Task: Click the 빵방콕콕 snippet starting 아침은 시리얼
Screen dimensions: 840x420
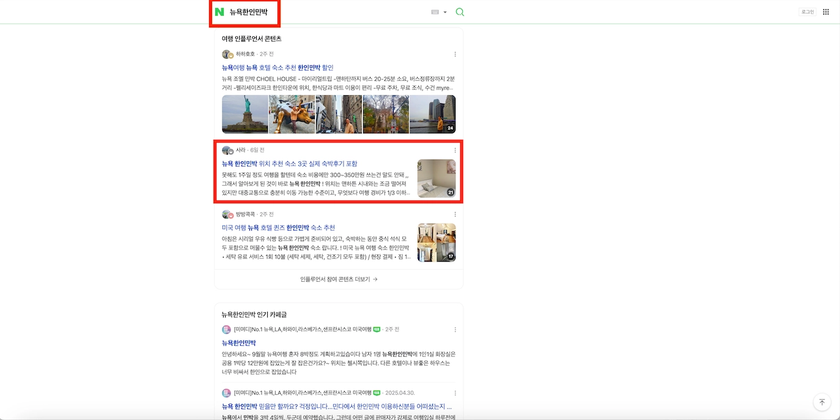Action: (x=317, y=248)
